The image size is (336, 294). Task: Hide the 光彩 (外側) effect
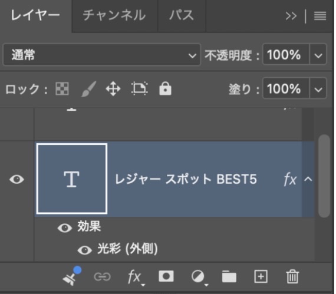[x=85, y=250]
